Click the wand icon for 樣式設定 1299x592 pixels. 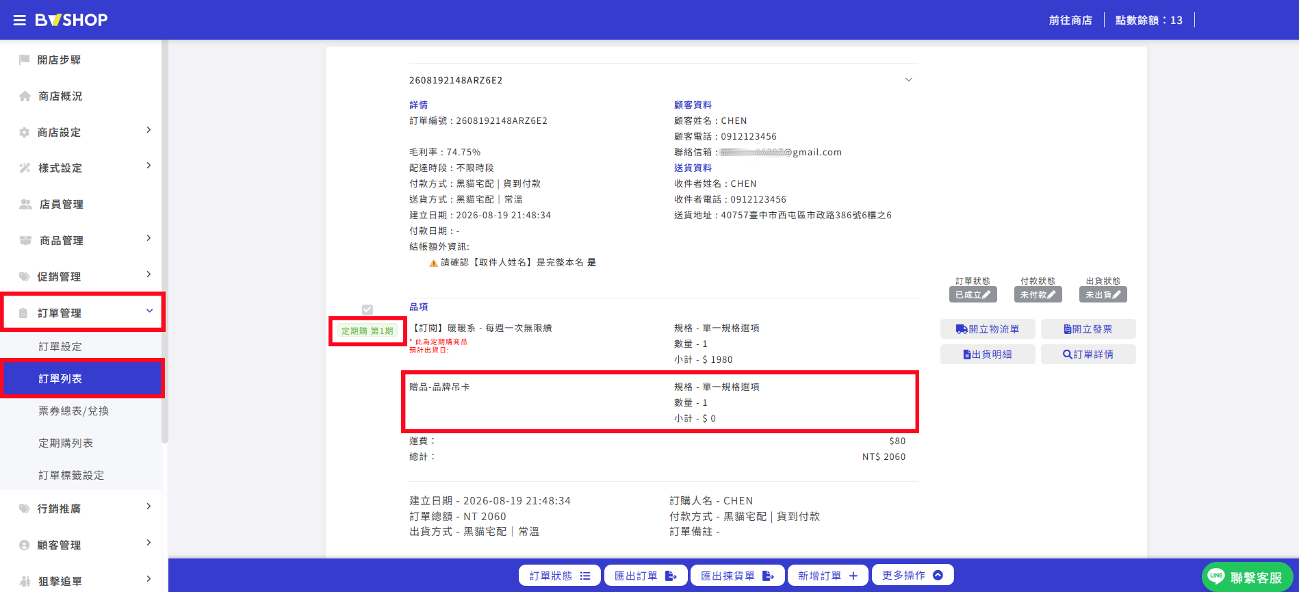tap(25, 168)
